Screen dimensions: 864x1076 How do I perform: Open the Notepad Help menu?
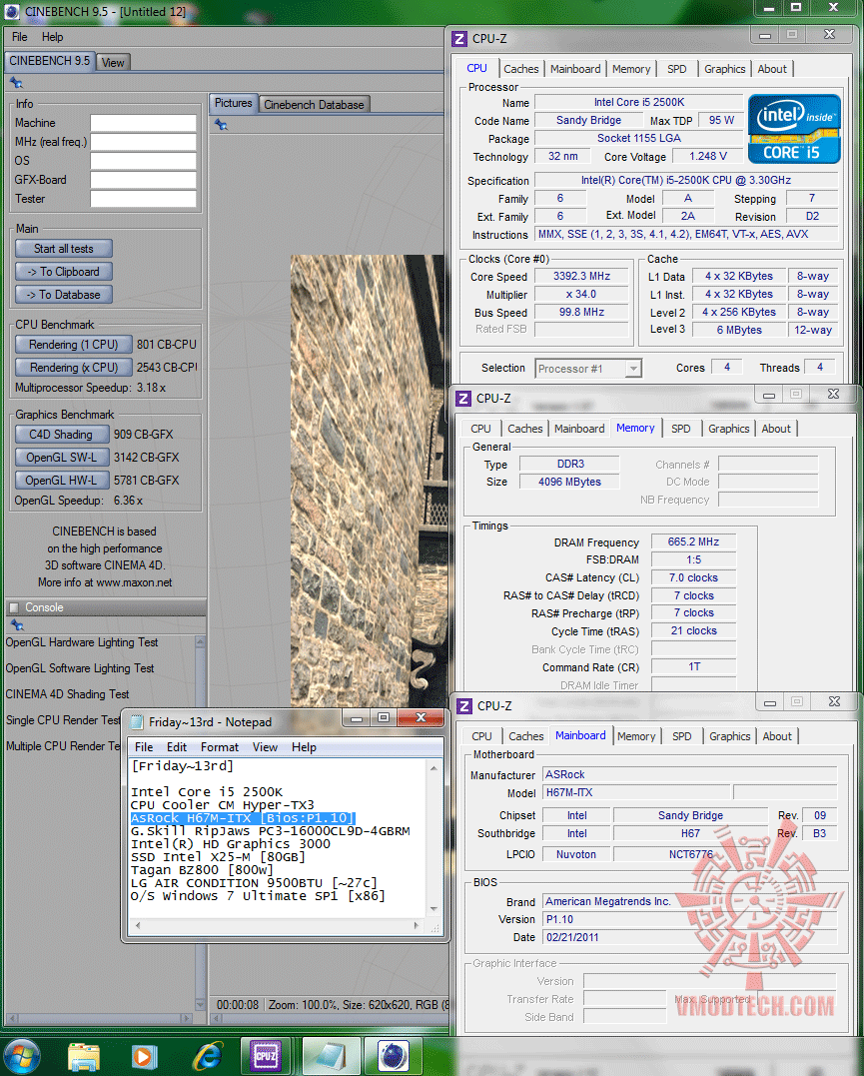pyautogui.click(x=304, y=746)
